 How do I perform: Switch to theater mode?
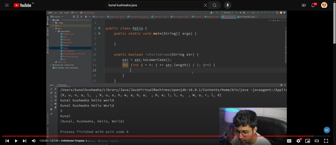(x=317, y=141)
